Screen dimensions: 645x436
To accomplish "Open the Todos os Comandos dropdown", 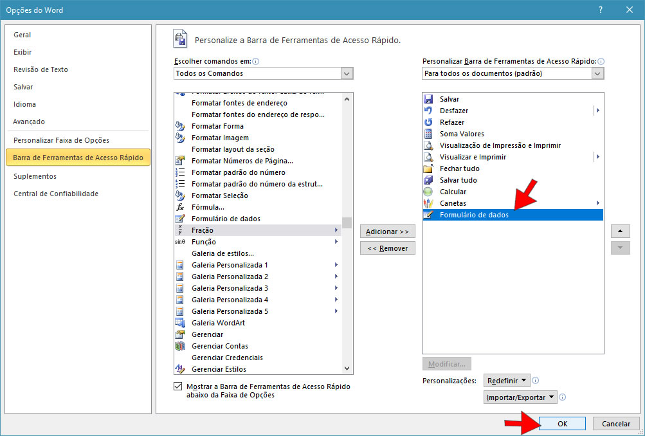I will coord(347,73).
